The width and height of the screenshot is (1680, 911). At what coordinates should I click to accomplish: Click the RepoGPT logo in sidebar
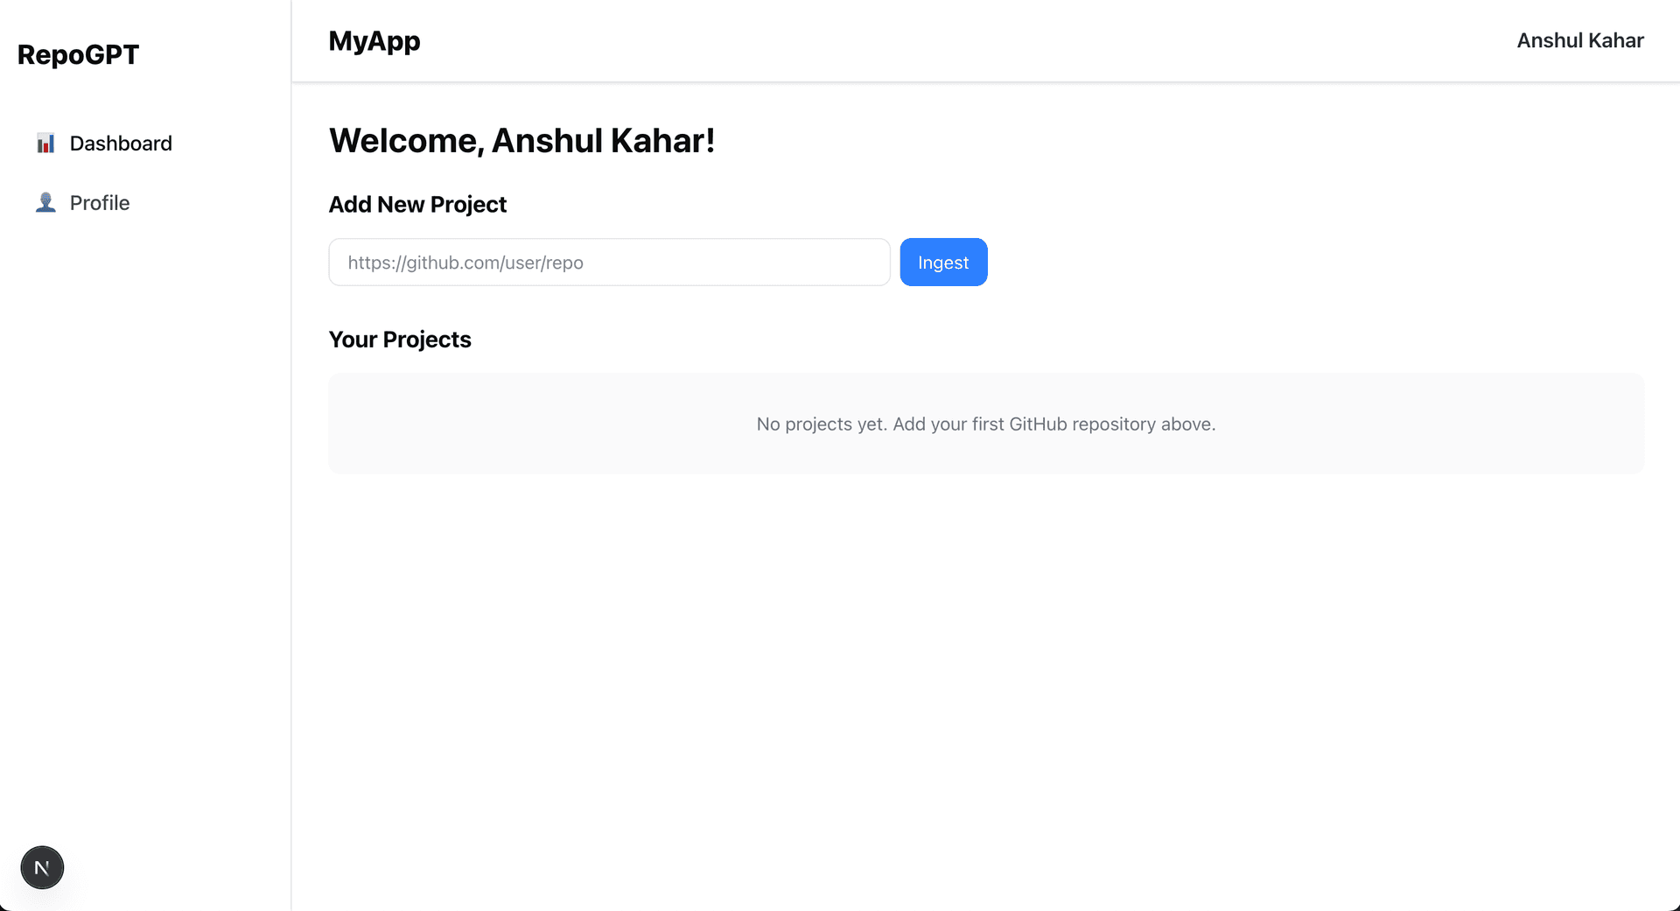[x=78, y=54]
